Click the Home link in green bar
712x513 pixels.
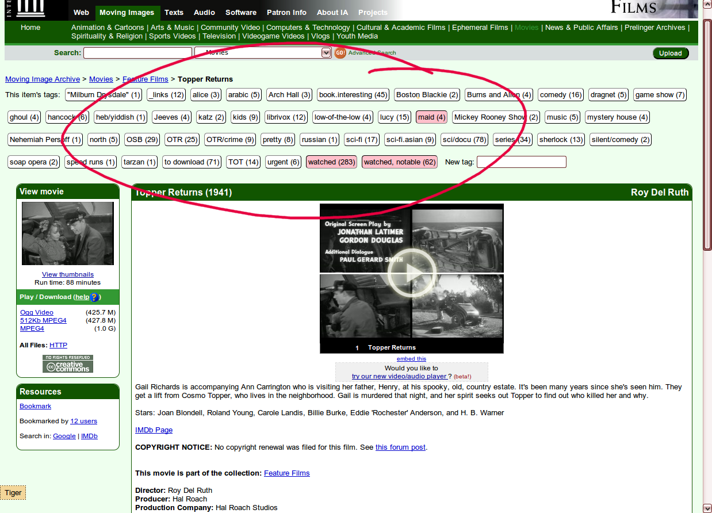click(x=30, y=28)
